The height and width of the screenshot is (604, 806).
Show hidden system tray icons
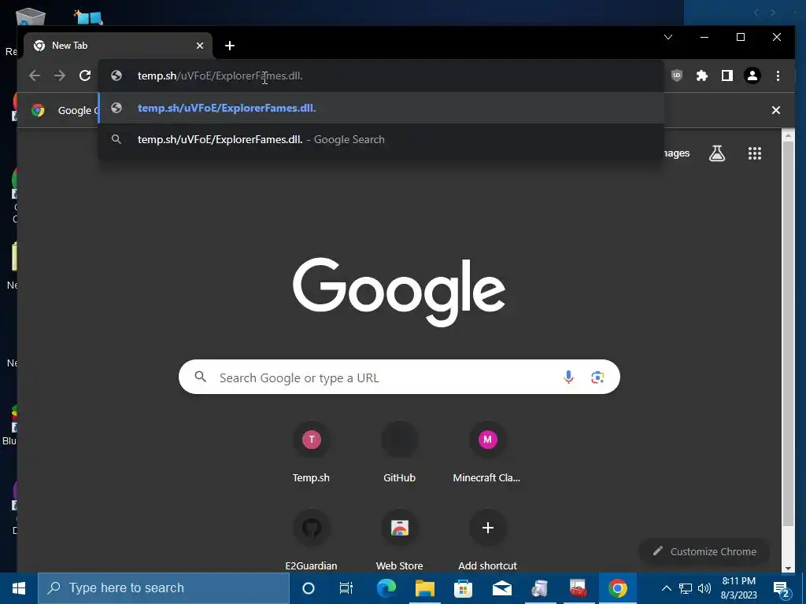click(x=666, y=588)
